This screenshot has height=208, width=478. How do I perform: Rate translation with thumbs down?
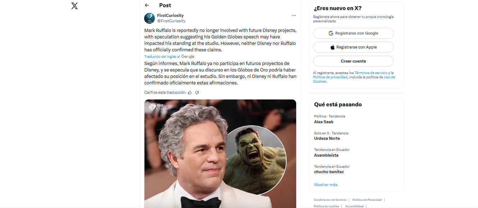197,93
